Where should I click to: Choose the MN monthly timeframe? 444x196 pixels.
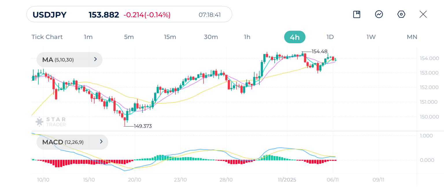(412, 37)
